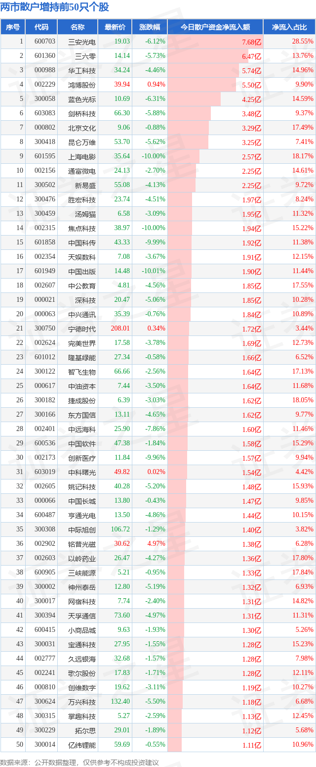
Task: Click the 序号 column header
Action: pos(13,27)
